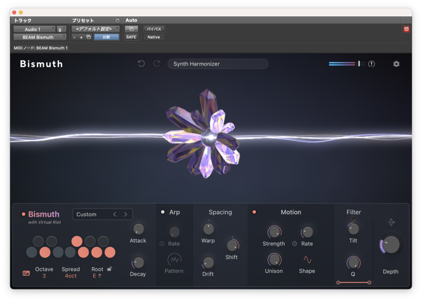This screenshot has height=301, width=422.
Task: Click the Filter Q knob
Action: 353,263
